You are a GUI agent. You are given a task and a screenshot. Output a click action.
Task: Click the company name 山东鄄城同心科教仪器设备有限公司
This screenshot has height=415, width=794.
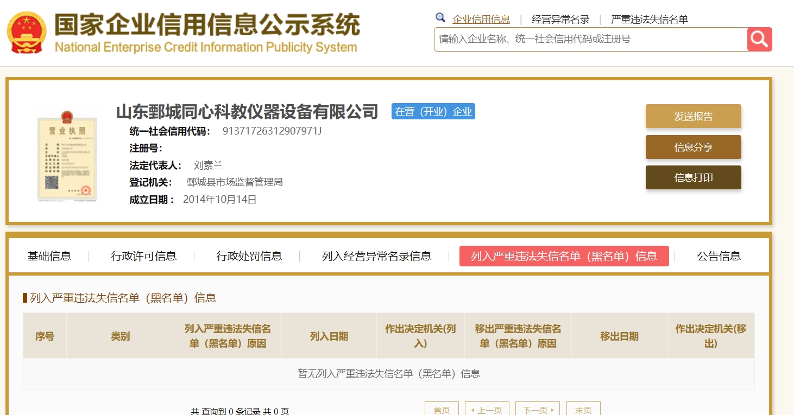coord(247,112)
